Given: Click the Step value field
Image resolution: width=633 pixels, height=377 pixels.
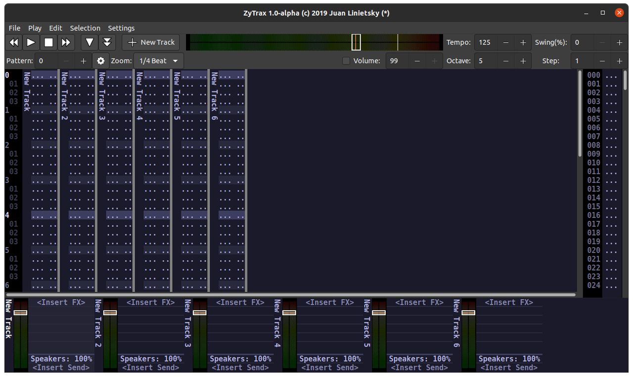Looking at the screenshot, I should click(582, 61).
